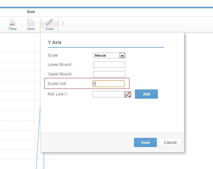Pick the red-slash reference line color swatch
The width and height of the screenshot is (213, 169).
pyautogui.click(x=127, y=94)
